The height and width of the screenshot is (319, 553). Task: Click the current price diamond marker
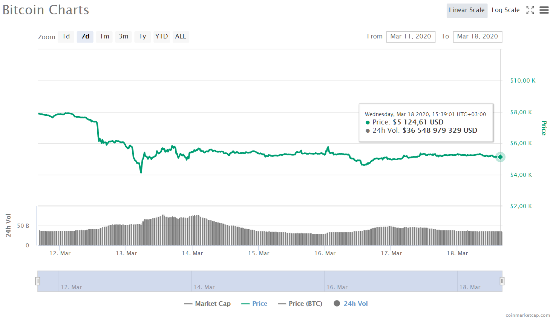(x=500, y=157)
